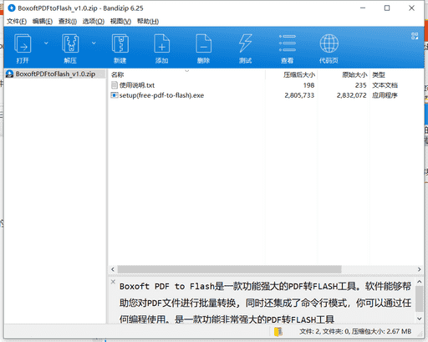428x342 pixels.
Task: Click the New archive (新建) icon
Action: [120, 43]
